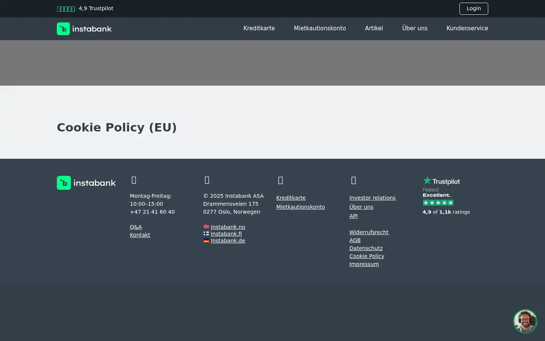Click the 4,9 Trustpilot text in top bar
This screenshot has width=545, height=341.
coord(96,8)
